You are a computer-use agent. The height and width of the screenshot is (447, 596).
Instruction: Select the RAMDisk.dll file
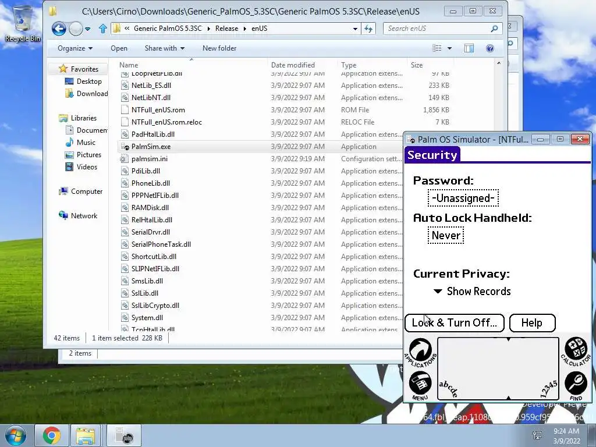[x=150, y=208]
